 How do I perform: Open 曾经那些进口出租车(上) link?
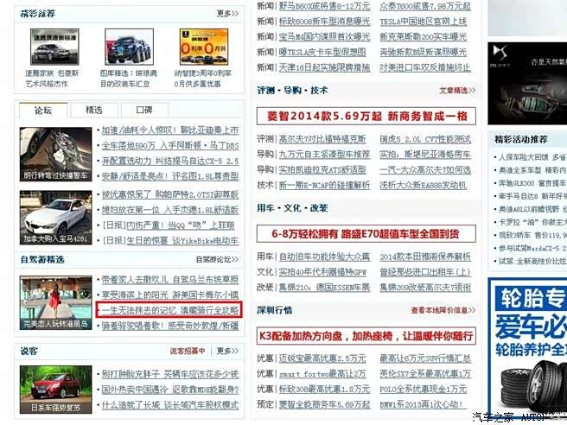(x=425, y=272)
